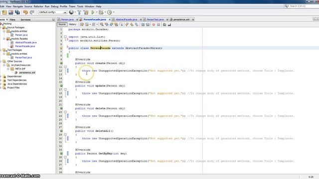Click the Last Edit icon in the editor toolbar
Screen dimensions: 319x179
82,24
